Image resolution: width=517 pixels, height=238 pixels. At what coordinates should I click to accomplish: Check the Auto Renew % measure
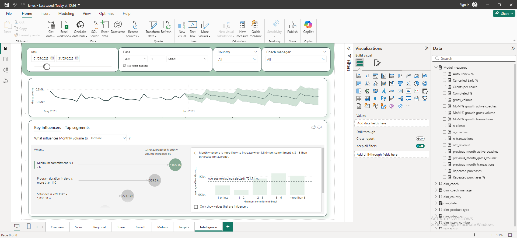point(444,74)
